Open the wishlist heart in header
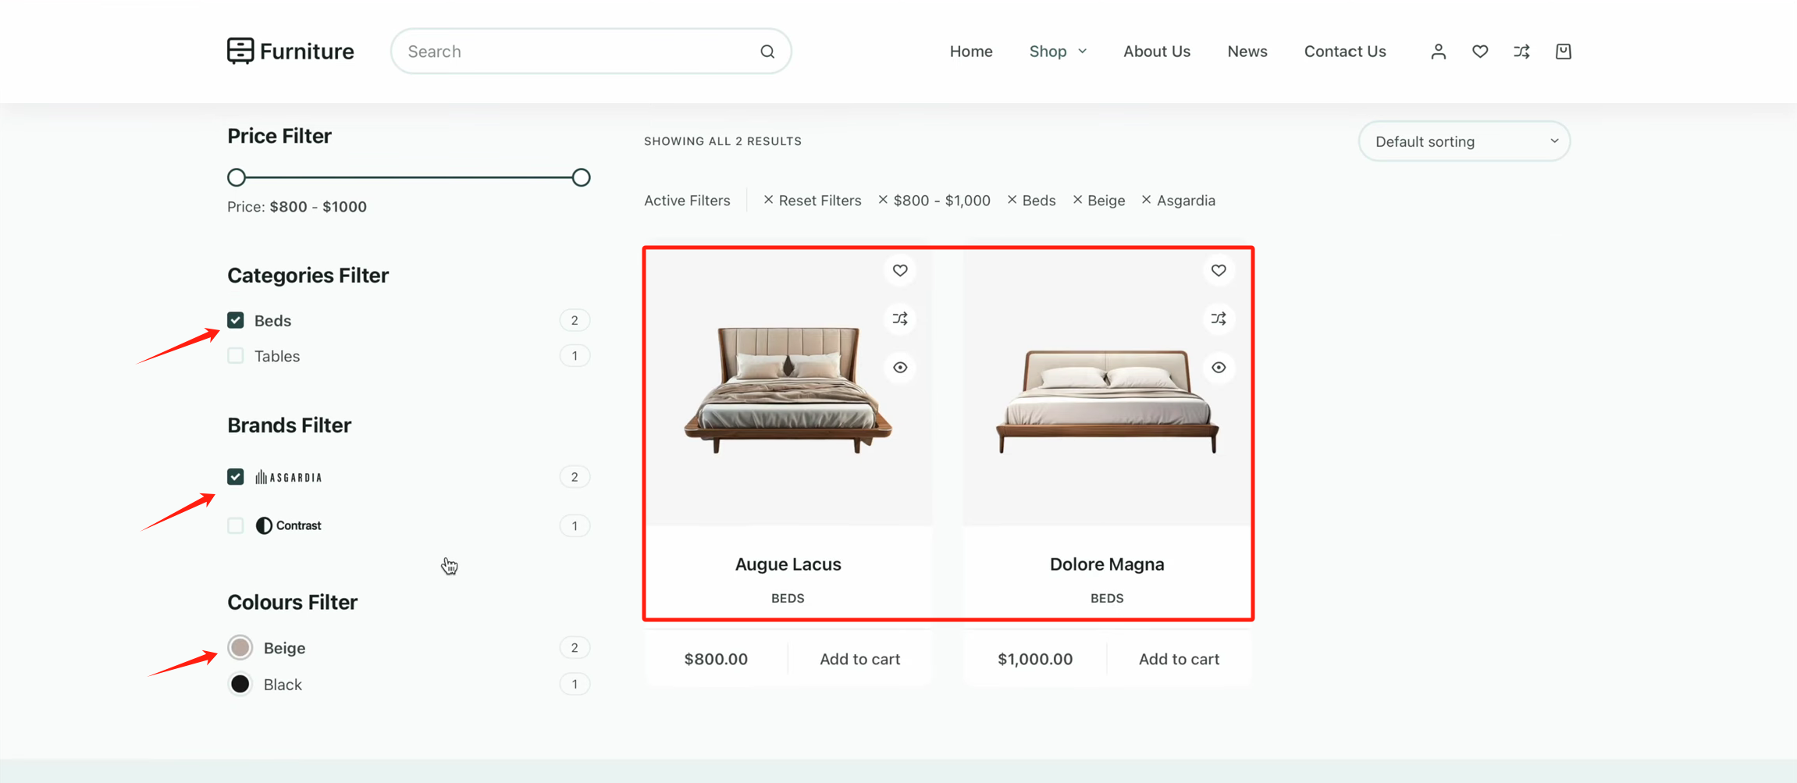This screenshot has width=1797, height=783. [x=1480, y=52]
